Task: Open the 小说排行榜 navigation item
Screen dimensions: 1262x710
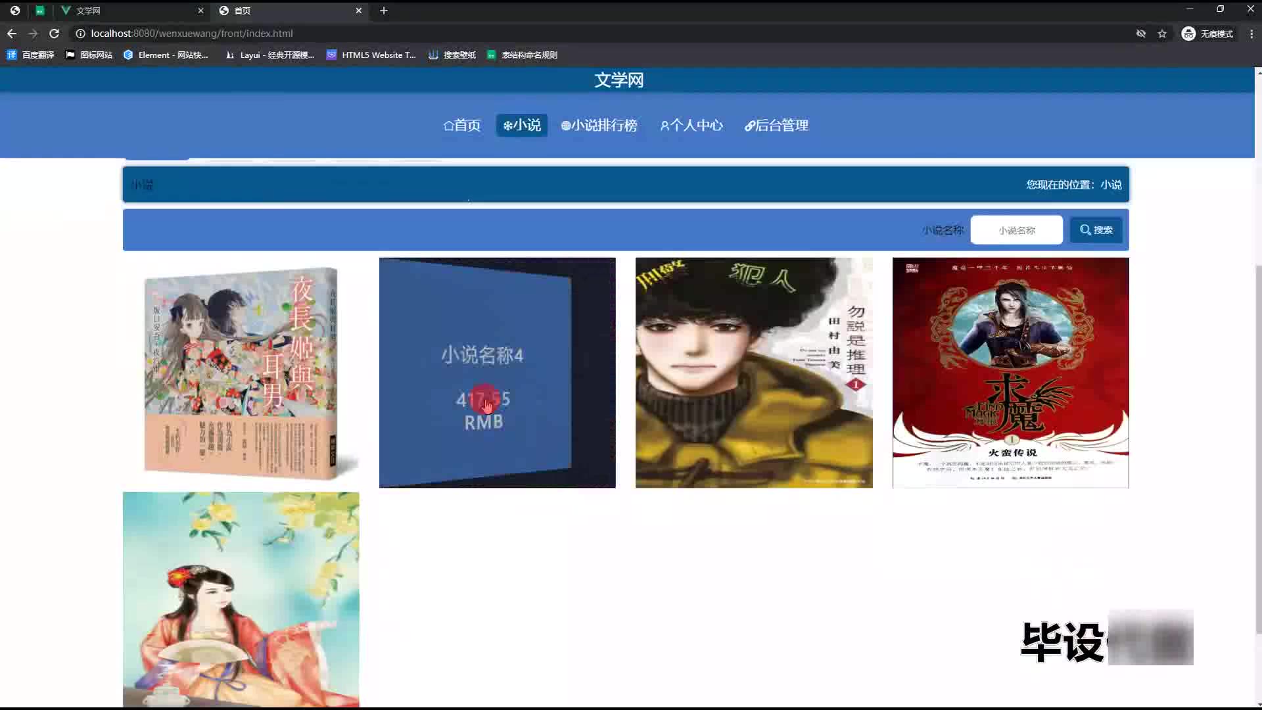Action: (599, 125)
